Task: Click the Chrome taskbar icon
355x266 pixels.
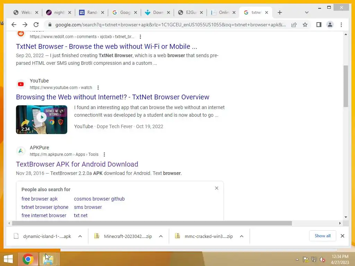Action: click(x=28, y=259)
